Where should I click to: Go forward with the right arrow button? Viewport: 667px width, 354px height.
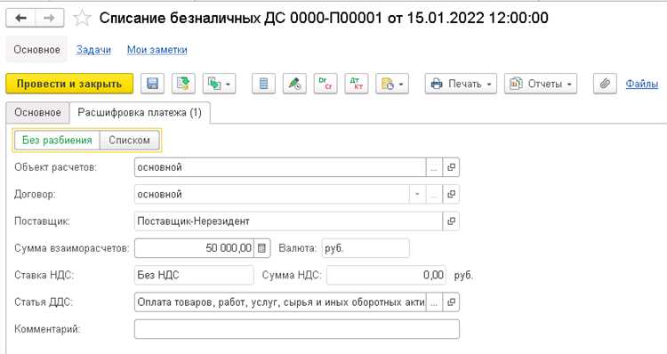[x=49, y=18]
